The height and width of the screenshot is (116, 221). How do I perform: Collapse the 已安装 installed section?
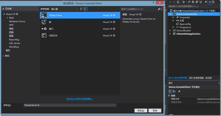pos(3,9)
